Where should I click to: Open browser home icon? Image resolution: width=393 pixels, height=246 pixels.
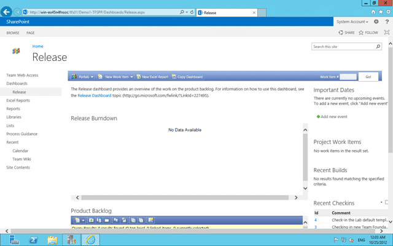(373, 12)
